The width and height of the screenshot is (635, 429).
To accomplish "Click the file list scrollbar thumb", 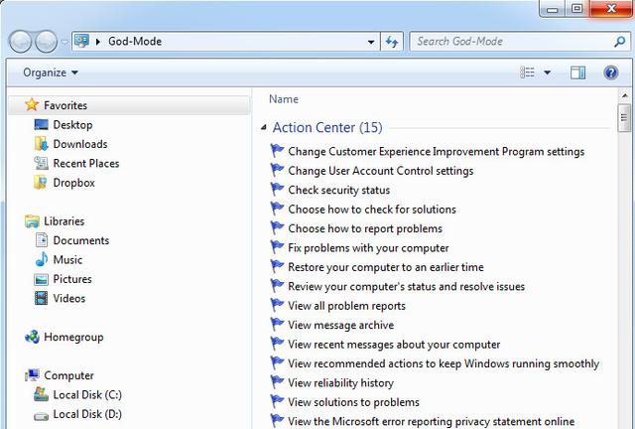I will point(624,118).
